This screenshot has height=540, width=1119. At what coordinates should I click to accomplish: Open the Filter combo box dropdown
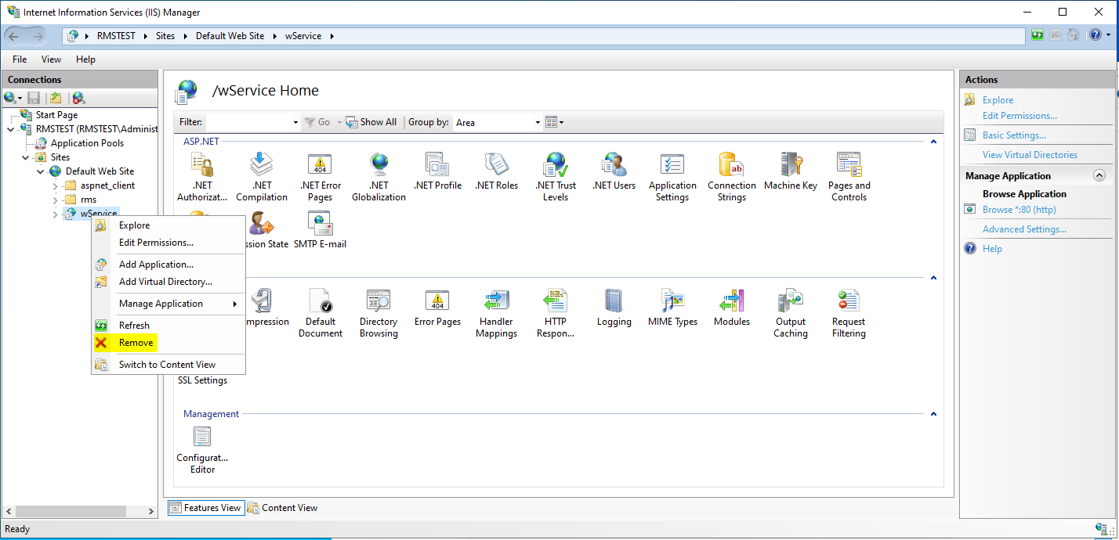[295, 122]
